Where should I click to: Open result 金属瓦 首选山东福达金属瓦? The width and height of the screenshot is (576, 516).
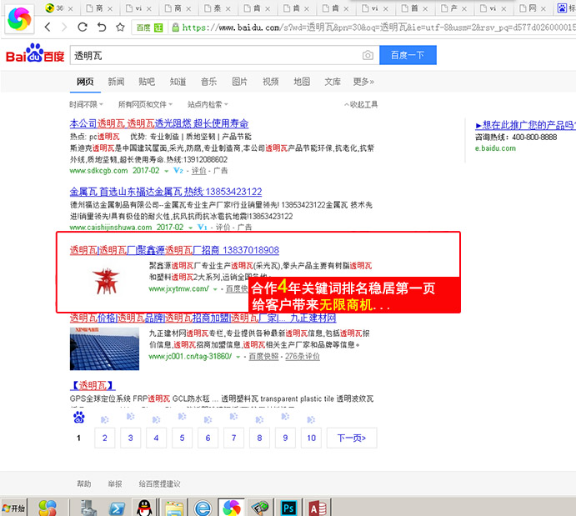tap(166, 192)
